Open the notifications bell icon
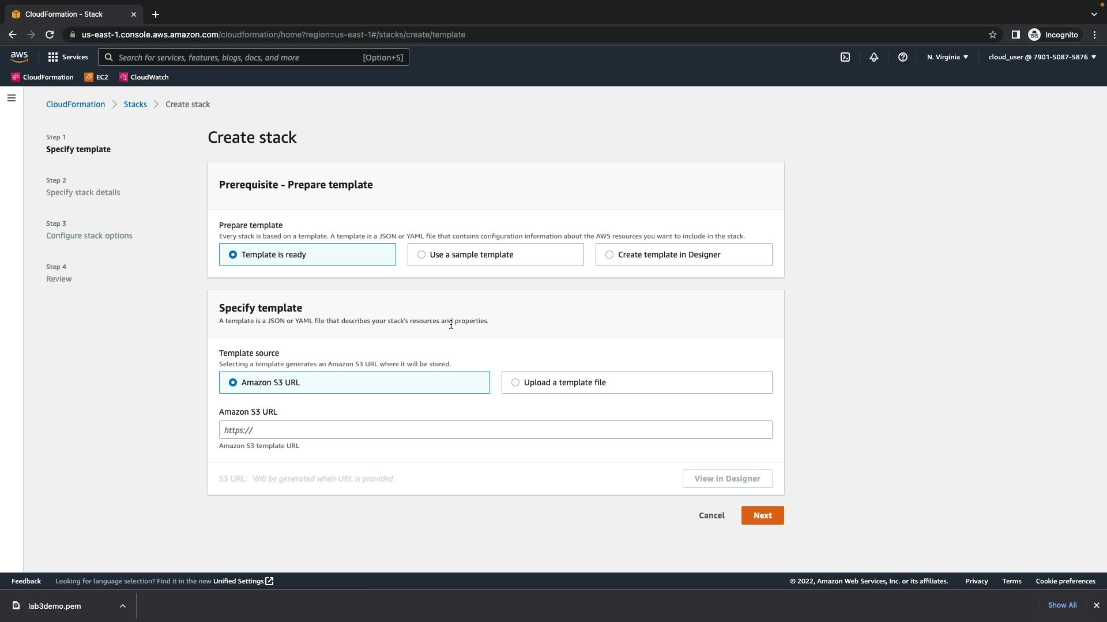1107x622 pixels. (x=873, y=57)
